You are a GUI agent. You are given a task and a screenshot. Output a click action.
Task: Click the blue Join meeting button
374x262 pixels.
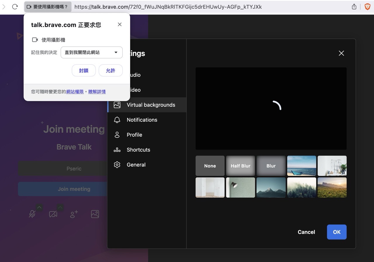click(x=63, y=189)
